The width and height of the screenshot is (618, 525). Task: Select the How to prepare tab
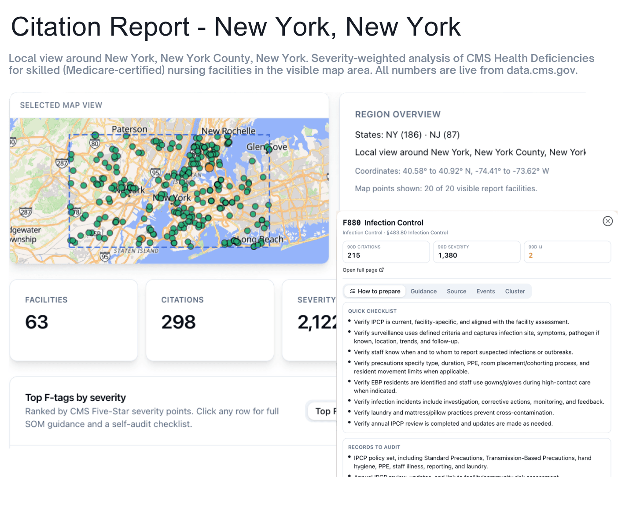tap(375, 291)
